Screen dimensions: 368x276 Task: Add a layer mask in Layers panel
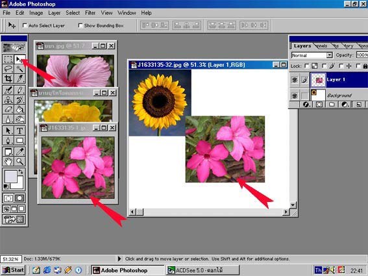319,105
